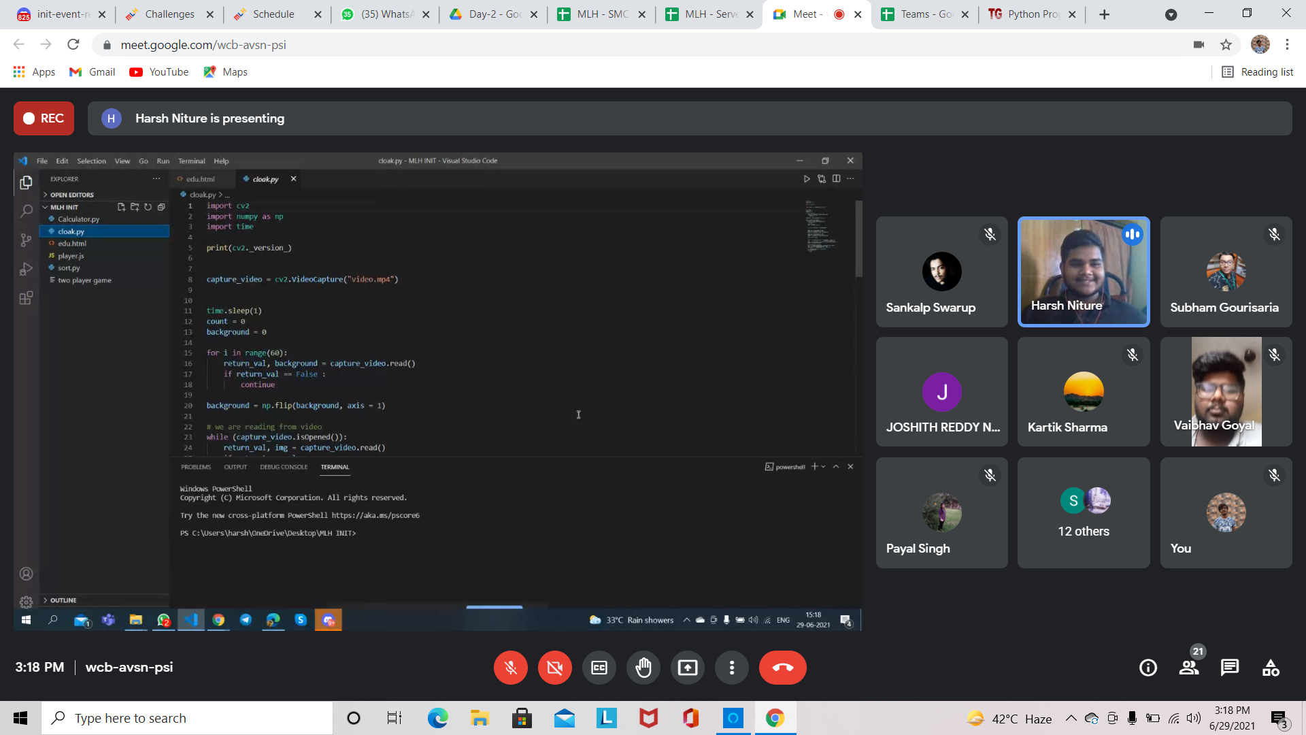Raise your hand in the meeting
This screenshot has height=735, width=1306.
[x=643, y=668]
